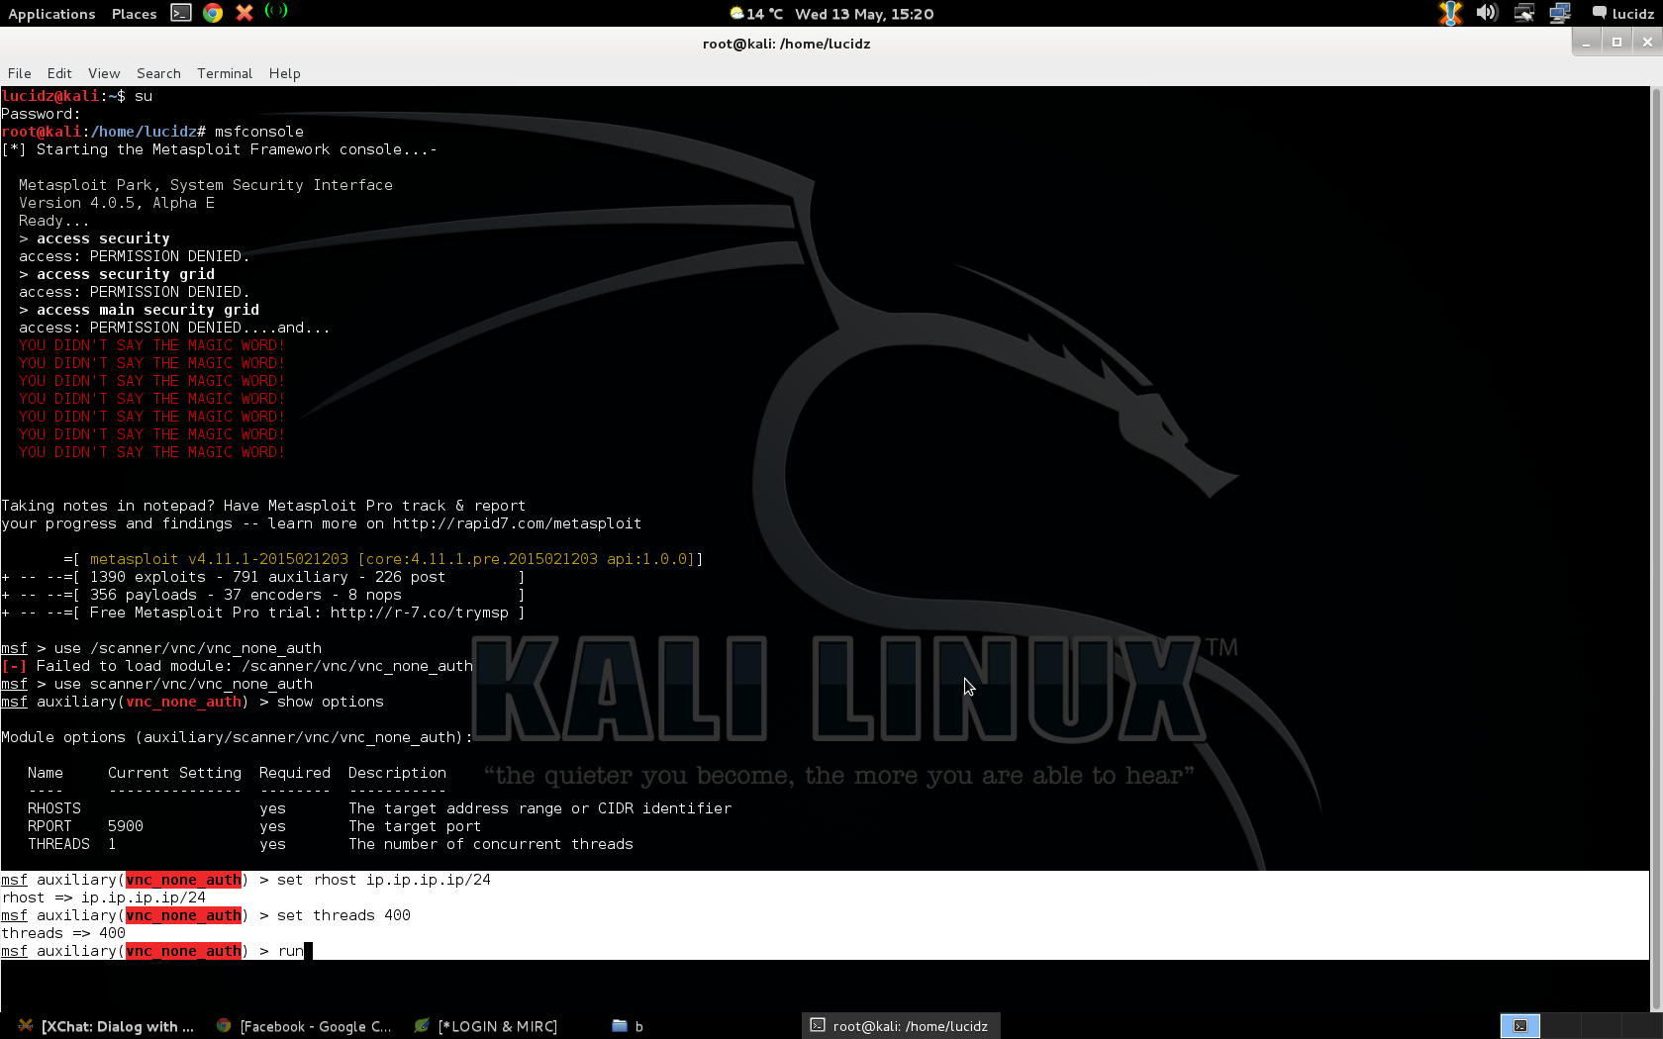
Task: Click 'Module options' header line
Action: point(237,737)
